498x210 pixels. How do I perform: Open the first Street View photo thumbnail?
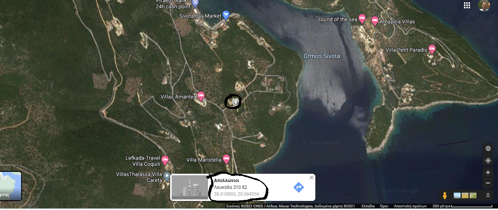[457, 195]
